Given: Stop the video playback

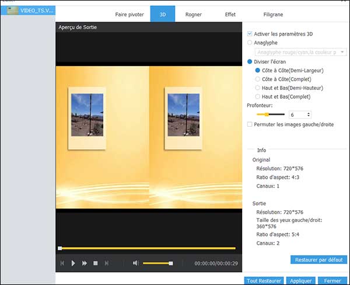Looking at the screenshot, I should [96, 263].
